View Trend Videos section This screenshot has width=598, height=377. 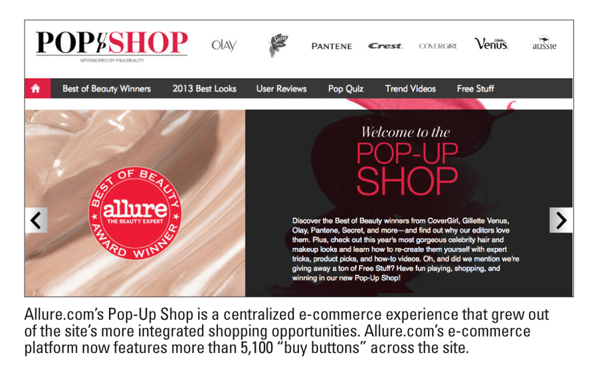click(411, 88)
